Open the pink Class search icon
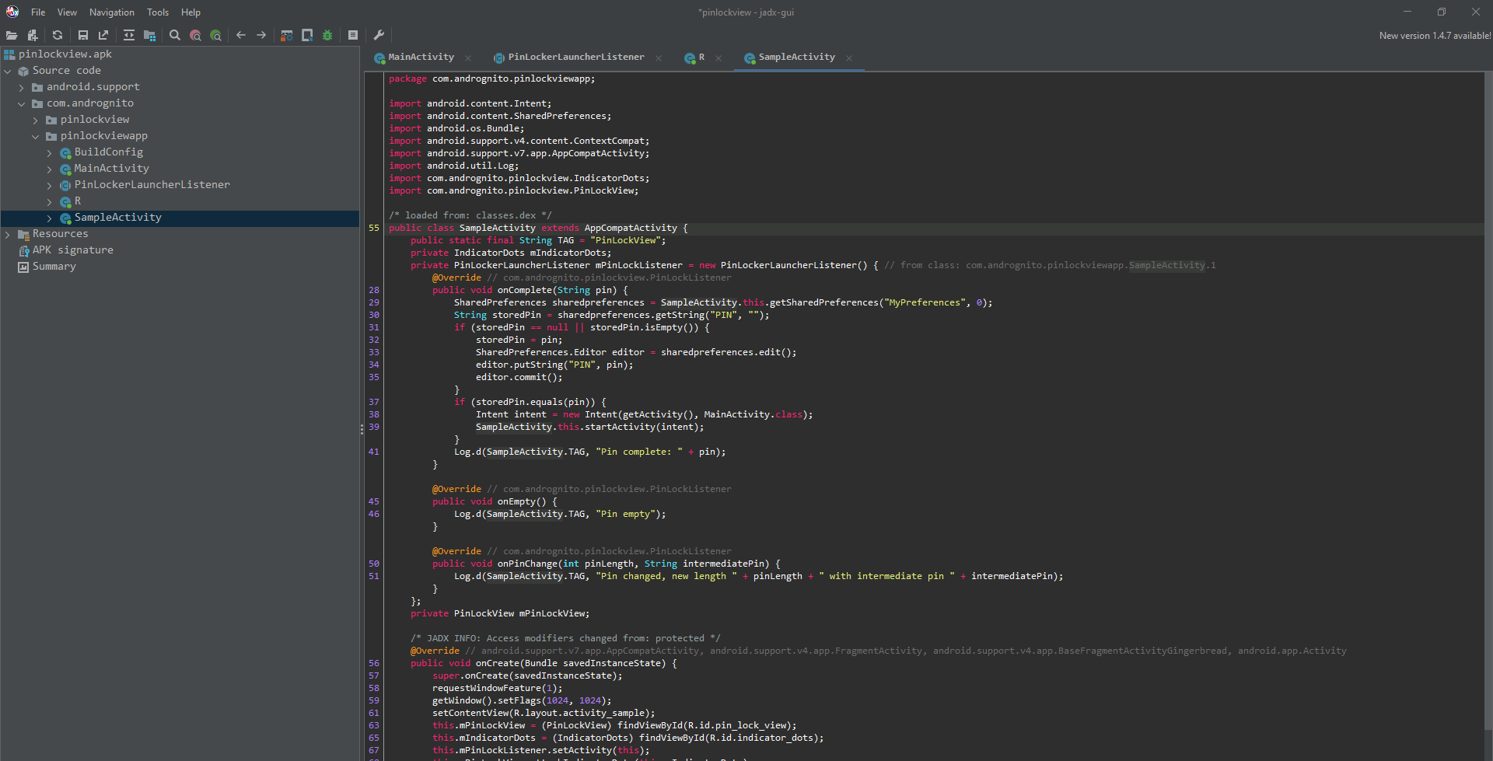This screenshot has width=1493, height=761. [x=195, y=35]
